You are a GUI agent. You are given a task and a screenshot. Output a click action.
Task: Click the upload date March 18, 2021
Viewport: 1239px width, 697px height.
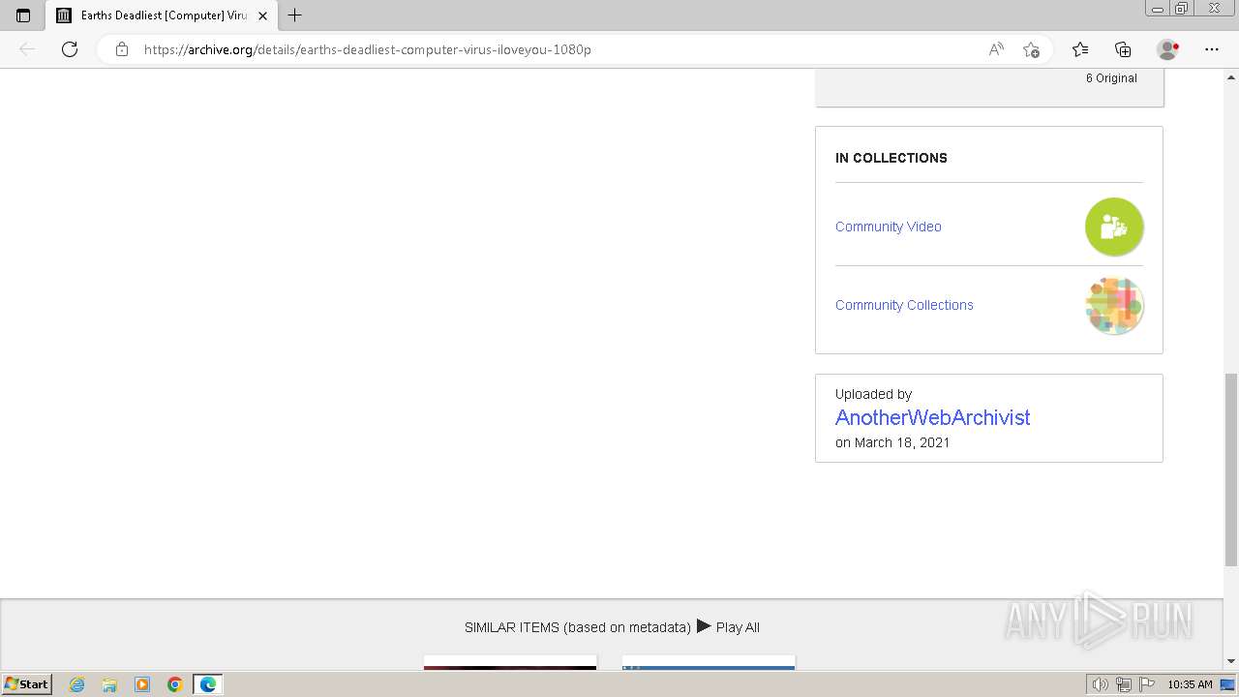pyautogui.click(x=902, y=442)
